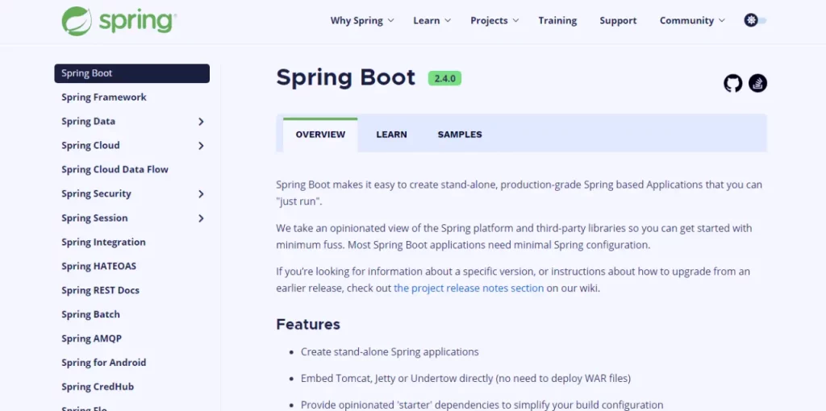The height and width of the screenshot is (411, 826).
Task: Open the Why Spring dropdown menu
Action: 362,20
